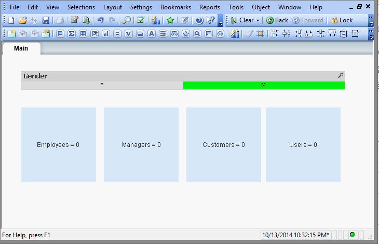Align selected objects to top
The height and width of the screenshot is (244, 379).
pos(332,34)
